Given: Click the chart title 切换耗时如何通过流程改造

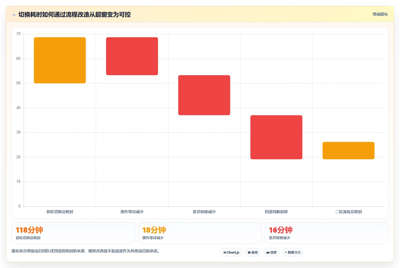Looking at the screenshot, I should (74, 14).
